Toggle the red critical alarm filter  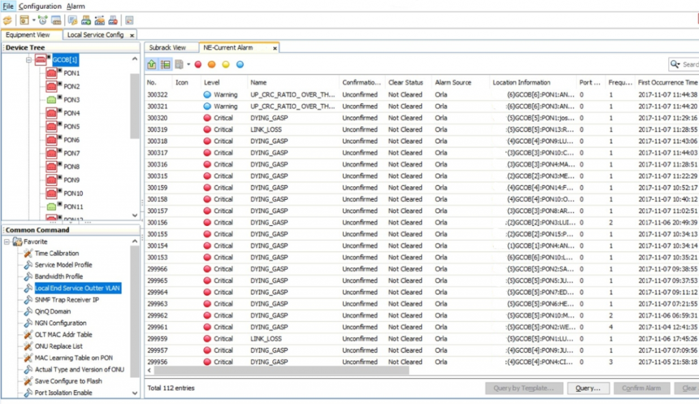[198, 64]
